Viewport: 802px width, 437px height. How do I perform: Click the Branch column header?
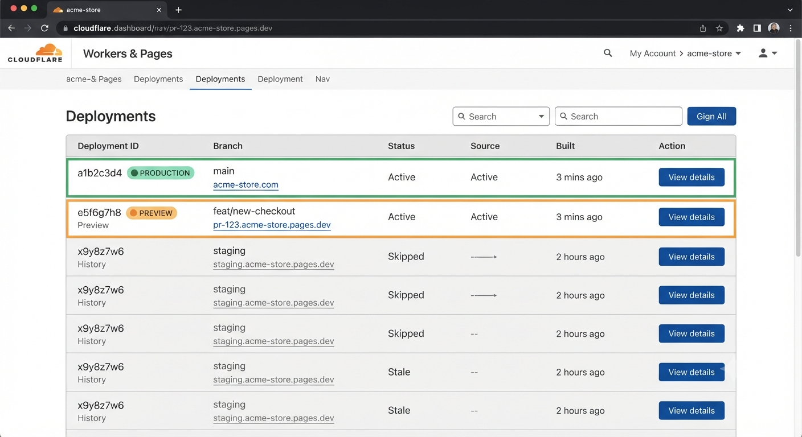click(x=228, y=146)
